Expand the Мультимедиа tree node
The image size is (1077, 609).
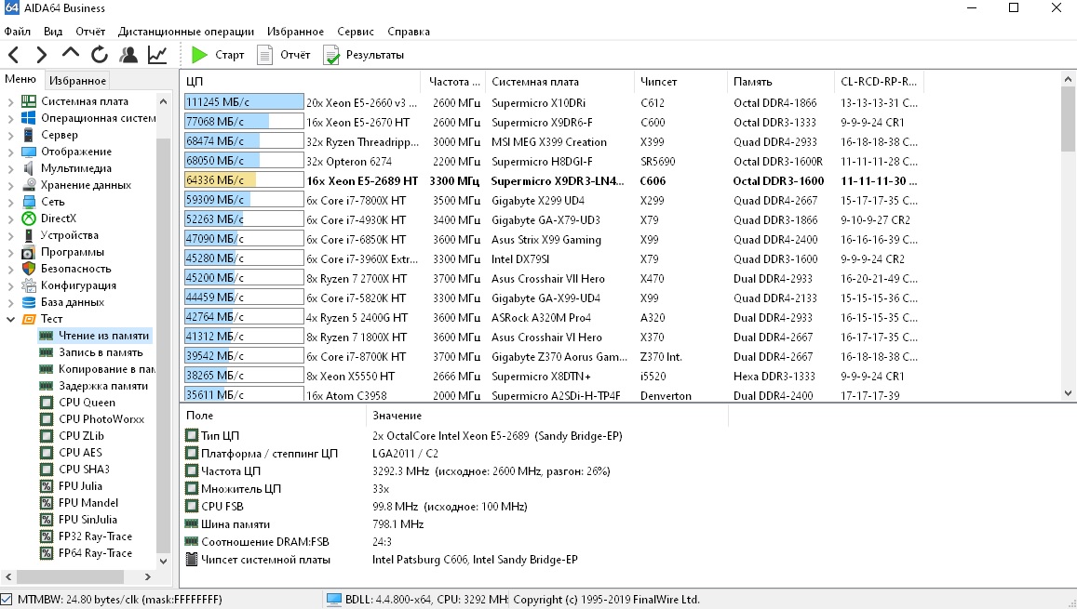[x=10, y=168]
